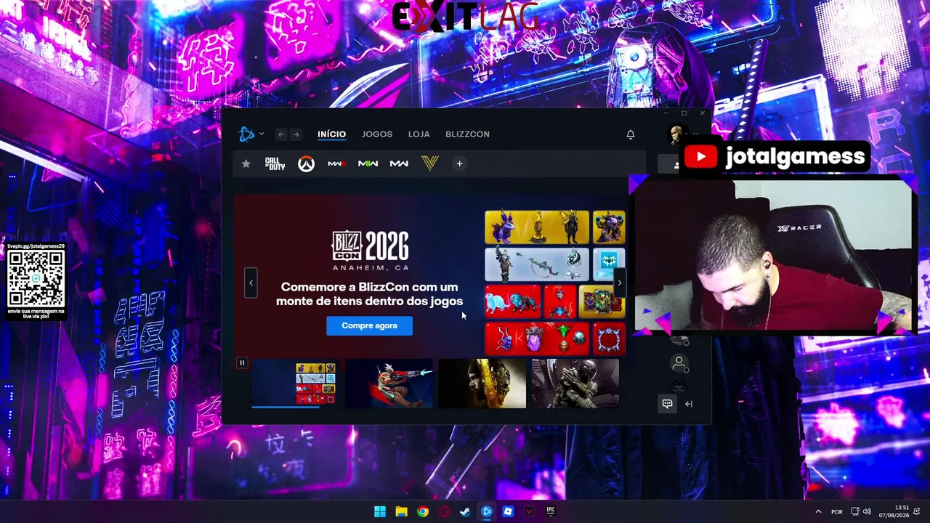Select the Overwatch game icon
The width and height of the screenshot is (930, 523).
[x=306, y=164]
